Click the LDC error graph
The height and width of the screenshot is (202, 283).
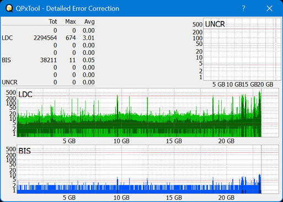(148, 113)
